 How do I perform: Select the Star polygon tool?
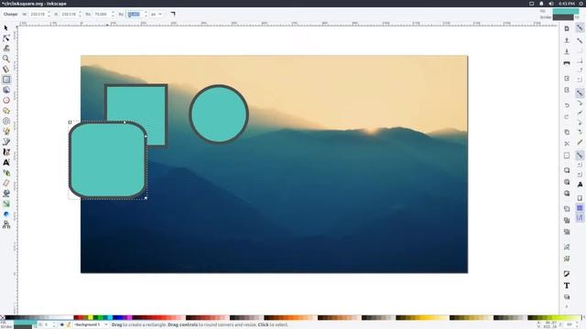click(6, 111)
